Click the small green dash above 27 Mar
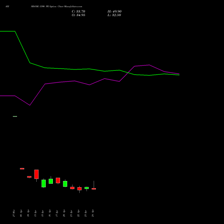224x224 pixels. pos(15,116)
